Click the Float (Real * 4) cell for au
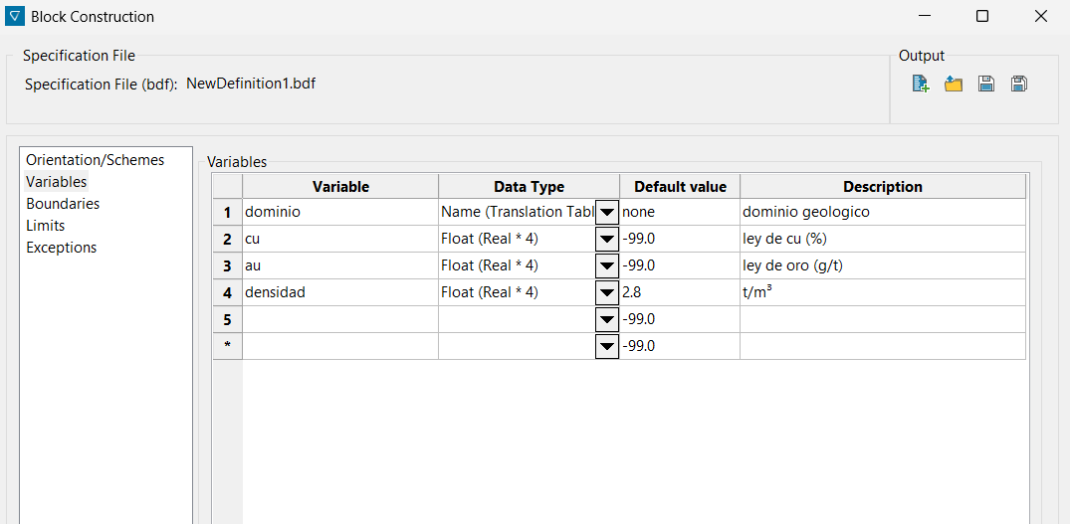1070x524 pixels. [518, 265]
